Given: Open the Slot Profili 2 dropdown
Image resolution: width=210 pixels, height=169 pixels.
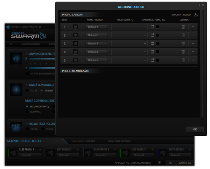Looking at the screenshot, I should click(x=78, y=149).
